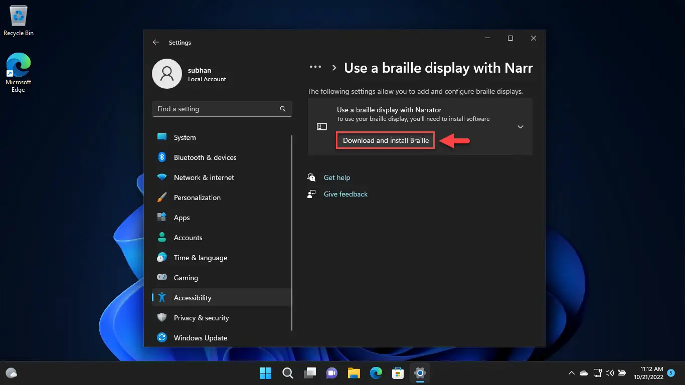Open the volume tray icon

pyautogui.click(x=610, y=373)
